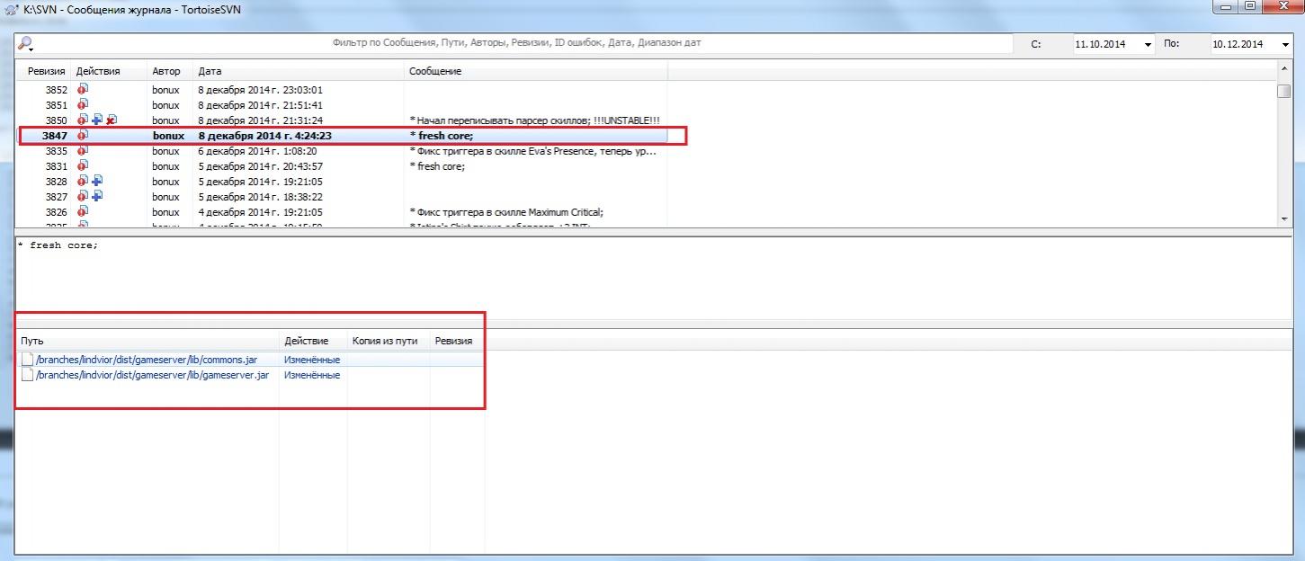
Task: Click the filter text input field
Action: [517, 43]
